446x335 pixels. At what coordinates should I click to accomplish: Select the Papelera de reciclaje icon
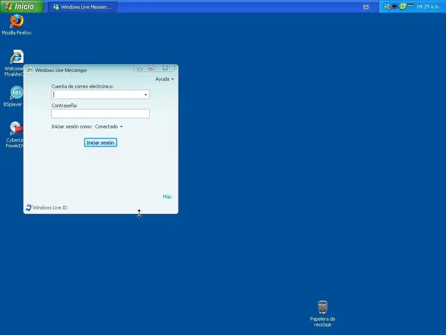323,314
